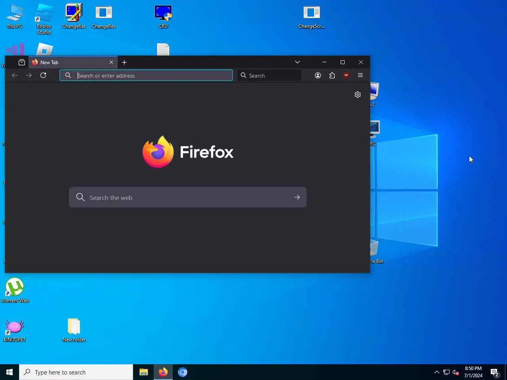
Task: Open a new tab with plus button
Action: pyautogui.click(x=124, y=62)
